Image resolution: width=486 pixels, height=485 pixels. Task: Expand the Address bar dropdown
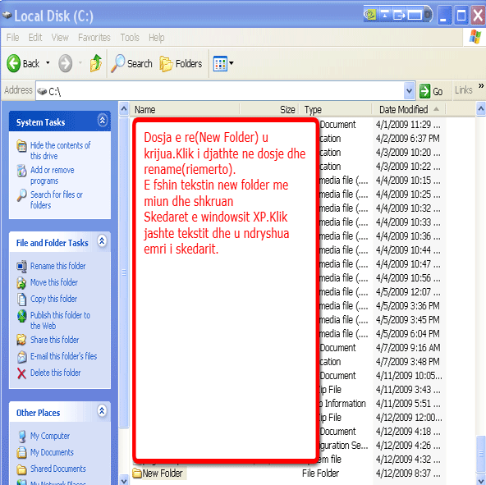tap(409, 91)
